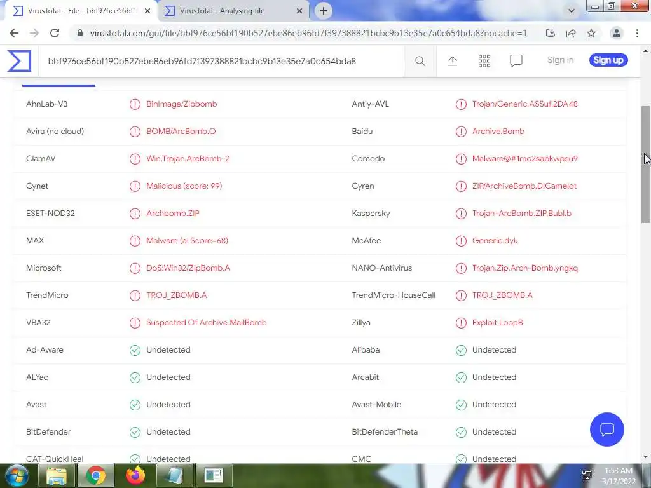Image resolution: width=651 pixels, height=488 pixels.
Task: Select the Malware (ai Score=68) result
Action: click(187, 241)
